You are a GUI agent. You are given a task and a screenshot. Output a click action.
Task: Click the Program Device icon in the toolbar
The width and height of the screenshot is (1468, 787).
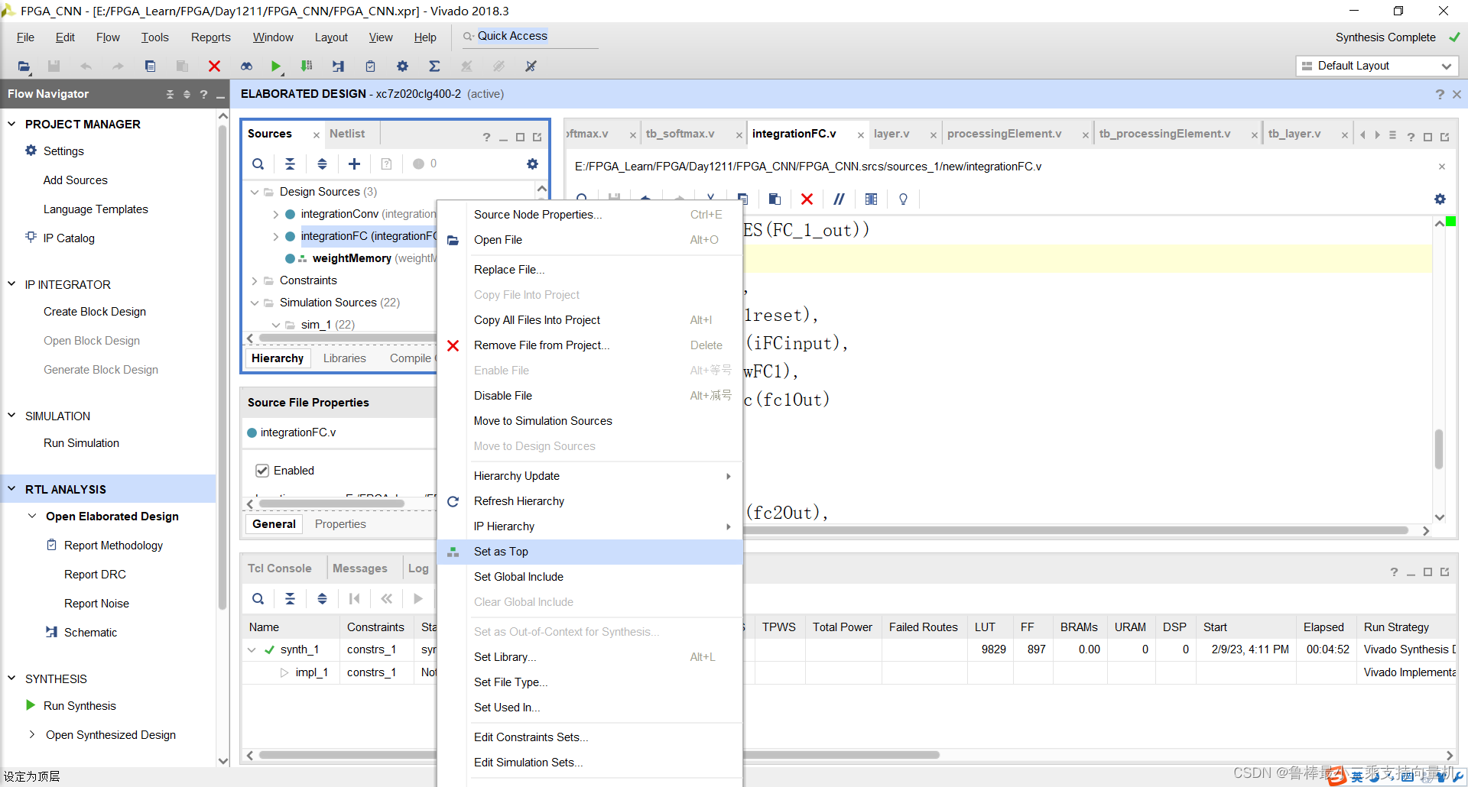307,66
